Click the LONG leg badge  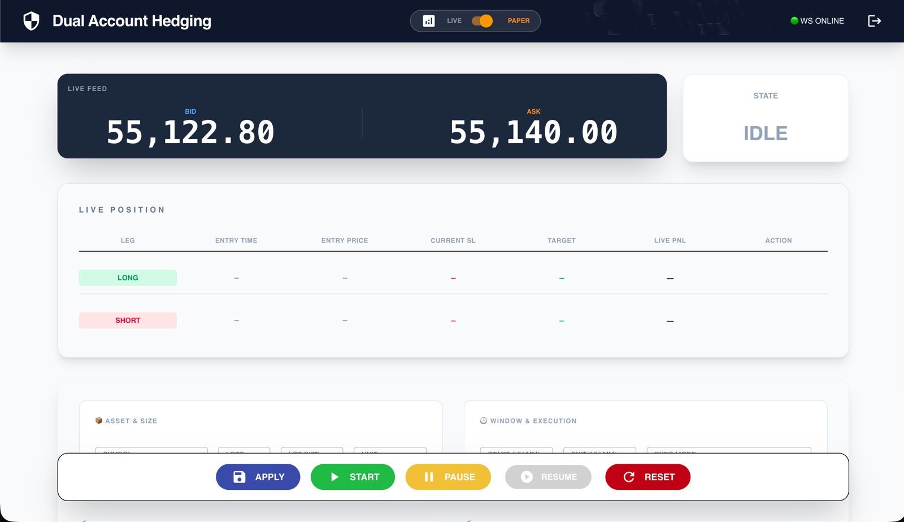(x=128, y=278)
